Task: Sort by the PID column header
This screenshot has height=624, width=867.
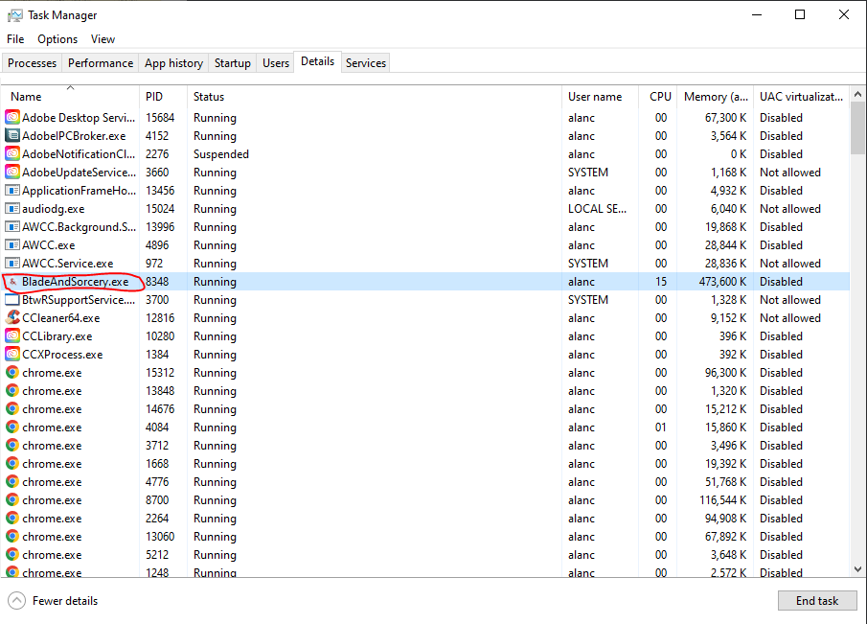Action: [x=163, y=96]
